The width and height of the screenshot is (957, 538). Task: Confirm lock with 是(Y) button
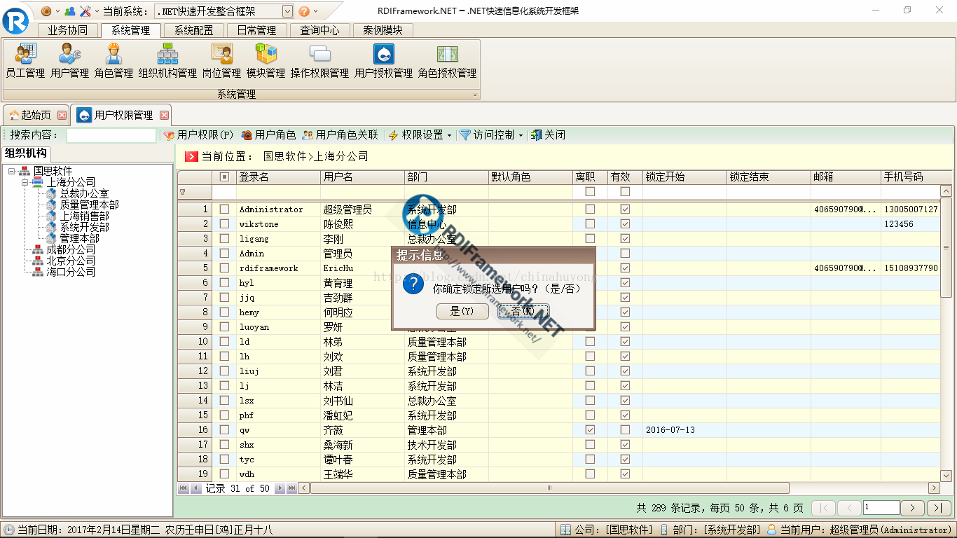point(462,311)
